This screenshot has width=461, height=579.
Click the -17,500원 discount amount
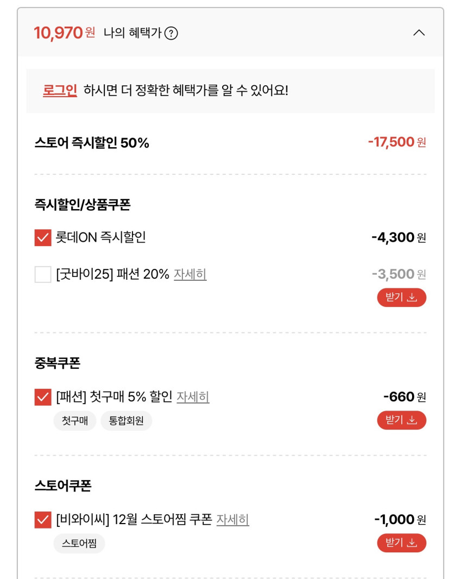pos(396,142)
